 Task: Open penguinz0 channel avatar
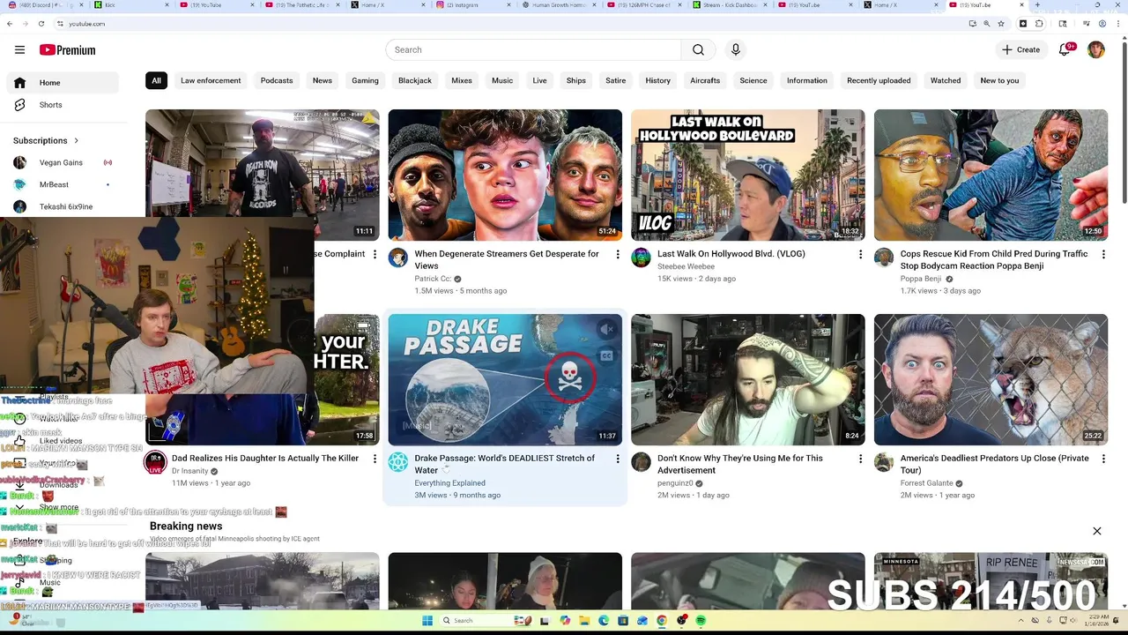point(642,462)
